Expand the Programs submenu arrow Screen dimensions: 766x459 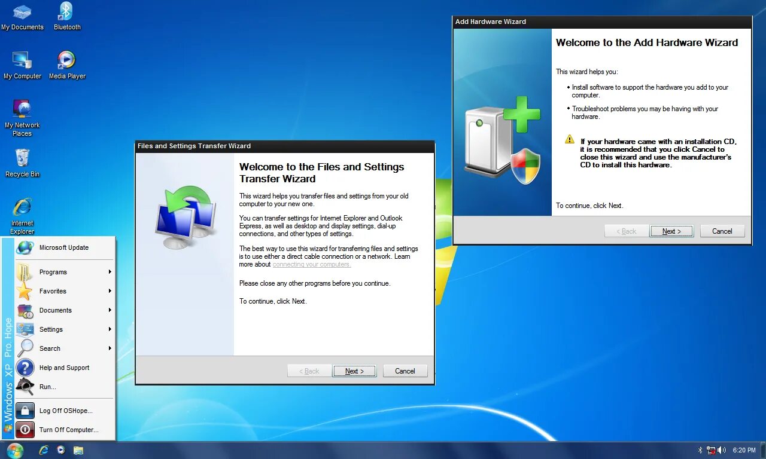pos(110,272)
